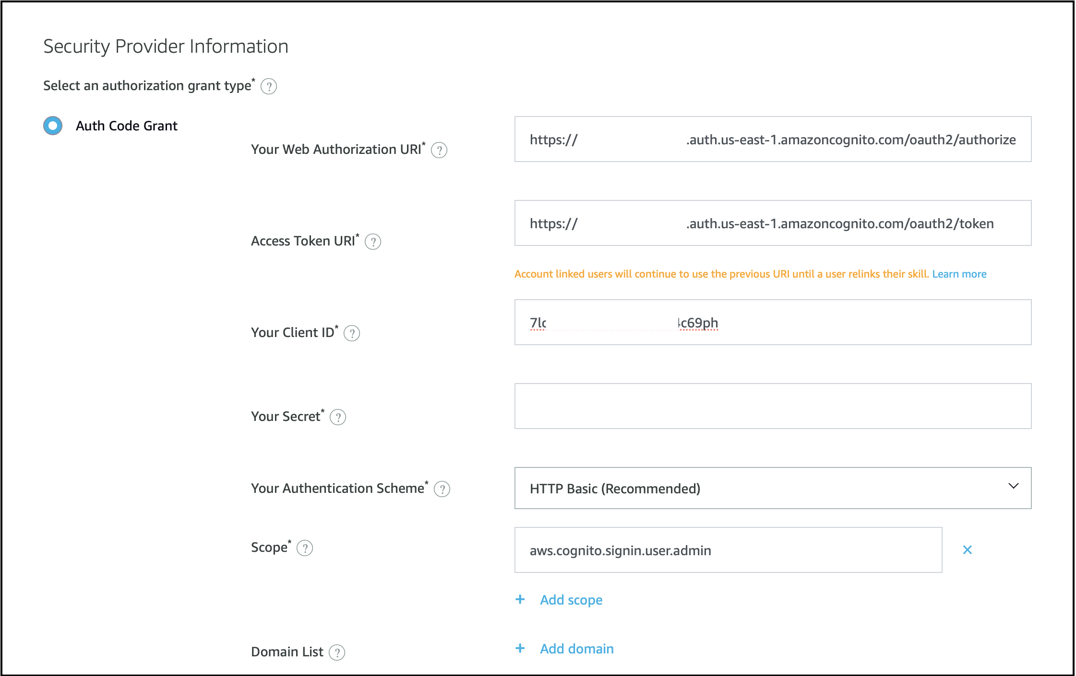Click the Scope field containing aws.cognito.signin.user.admin
Viewport: 1076px width, 676px height.
(728, 550)
